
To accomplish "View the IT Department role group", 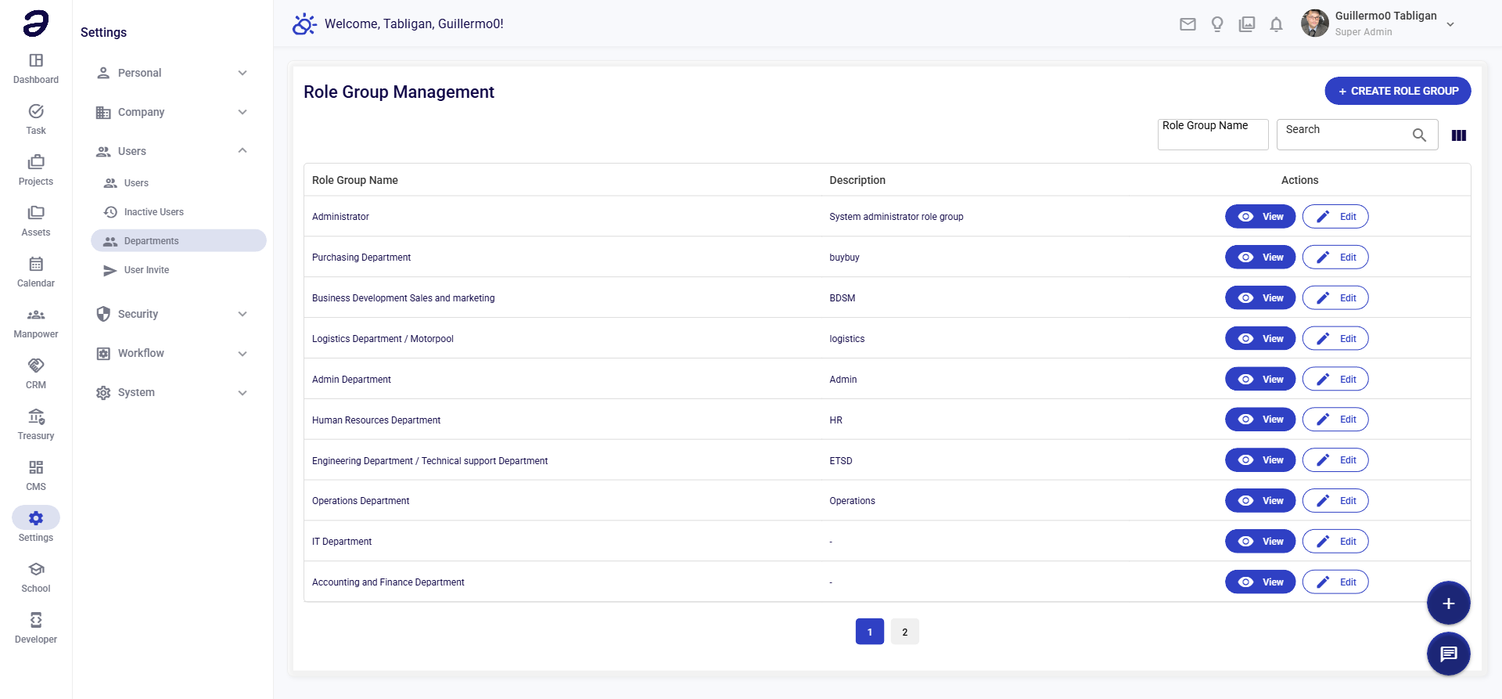I will coord(1260,542).
